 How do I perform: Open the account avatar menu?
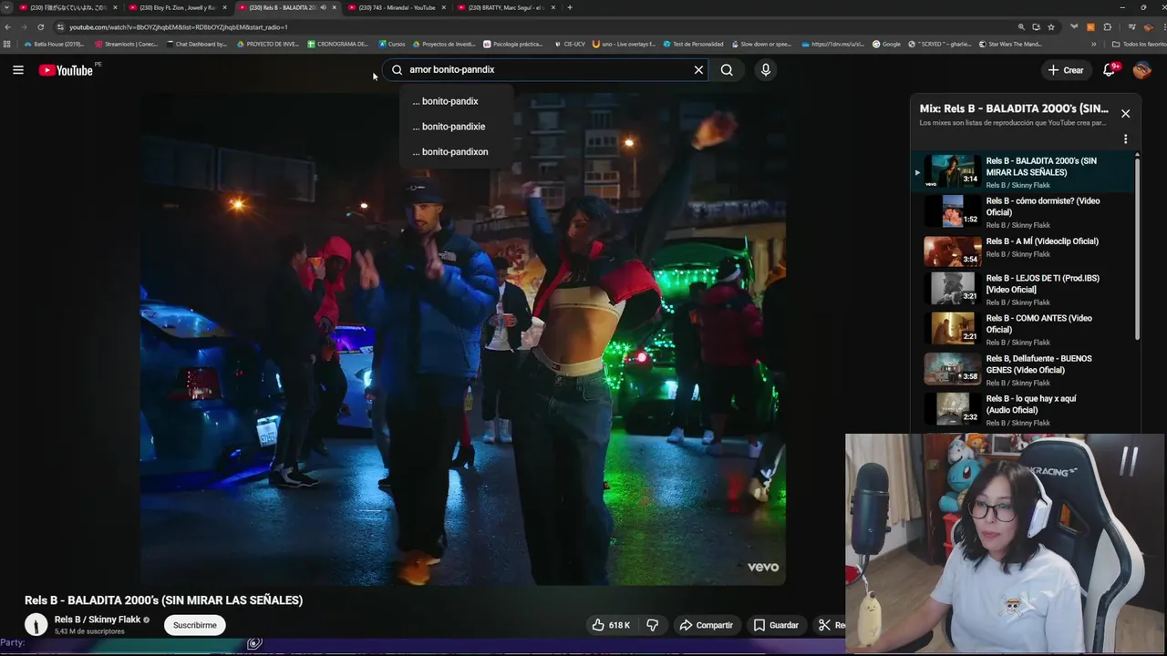(1141, 70)
